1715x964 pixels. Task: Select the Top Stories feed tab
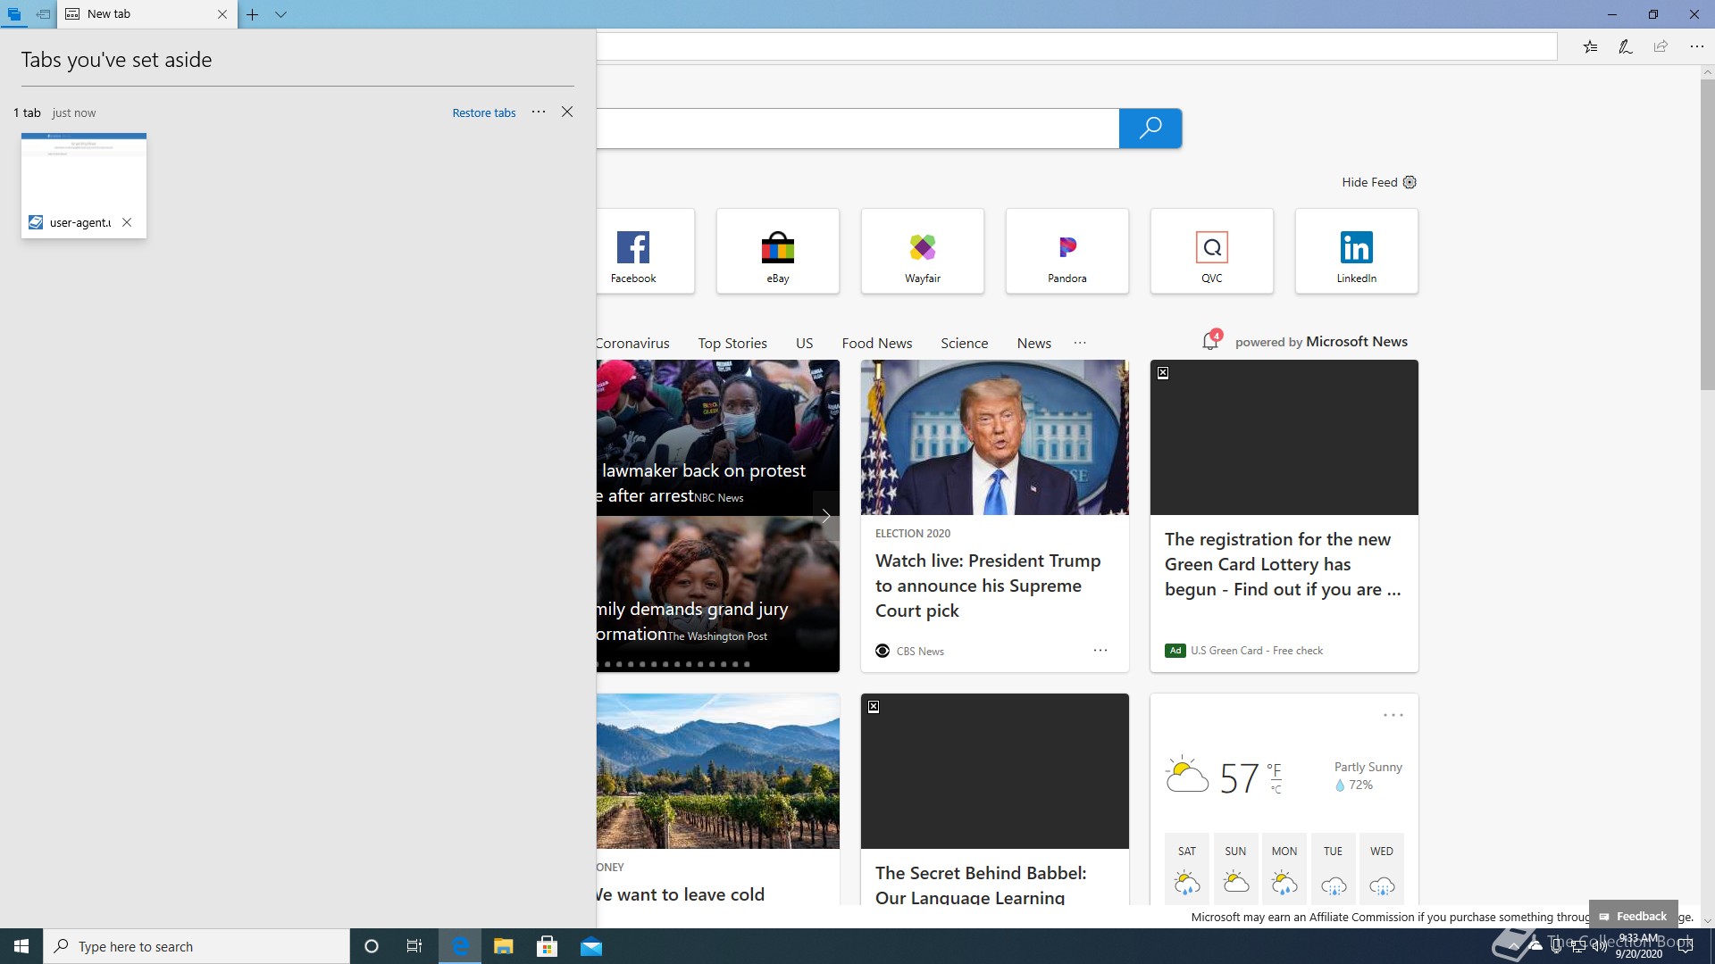[x=732, y=343]
